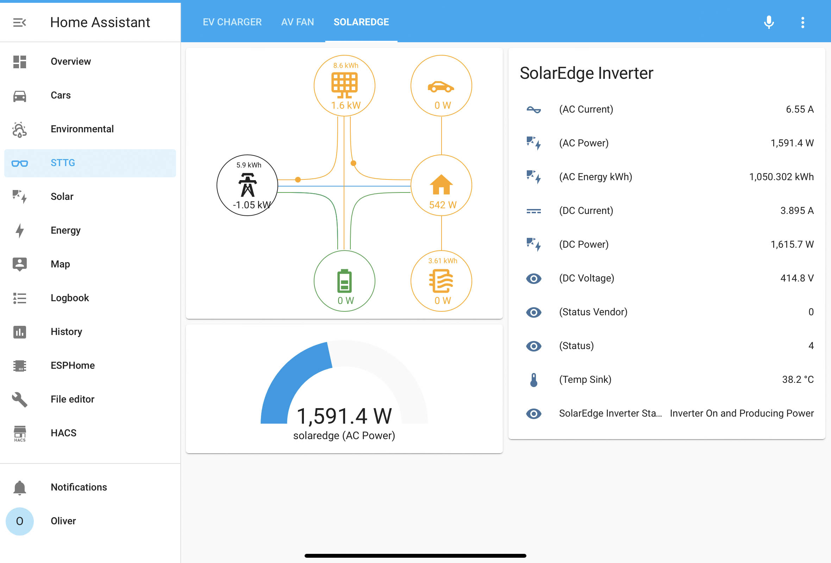Open the History chart icon

coord(20,332)
